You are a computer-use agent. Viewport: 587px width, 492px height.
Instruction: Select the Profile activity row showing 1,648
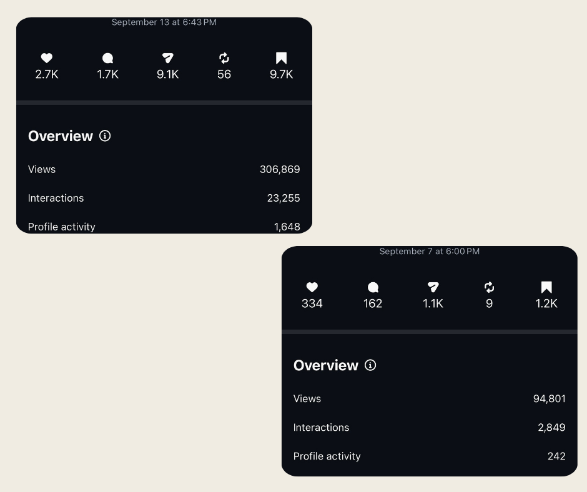pyautogui.click(x=164, y=226)
